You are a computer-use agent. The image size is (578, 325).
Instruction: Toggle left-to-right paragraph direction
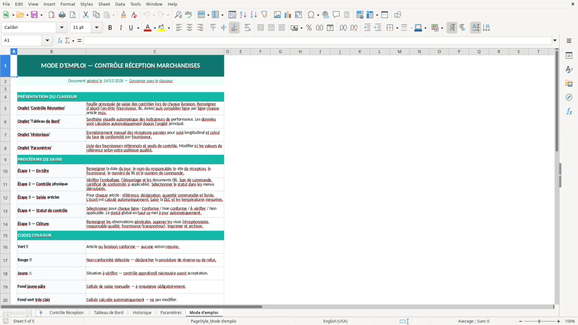coord(452,28)
